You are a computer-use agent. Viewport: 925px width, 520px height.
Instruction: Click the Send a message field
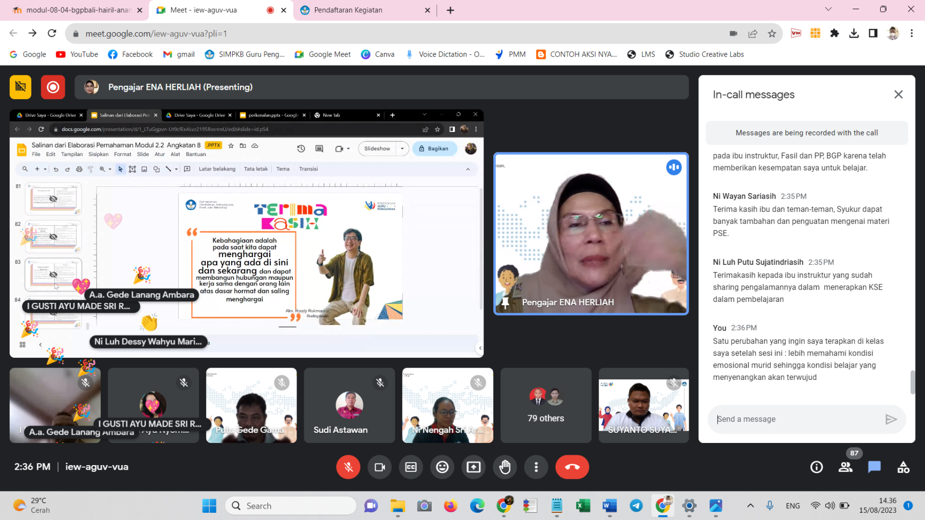pos(797,419)
